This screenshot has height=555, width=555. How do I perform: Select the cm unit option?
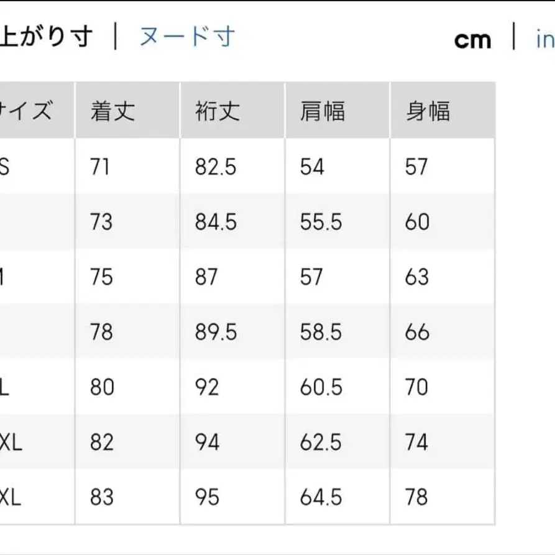tap(474, 39)
